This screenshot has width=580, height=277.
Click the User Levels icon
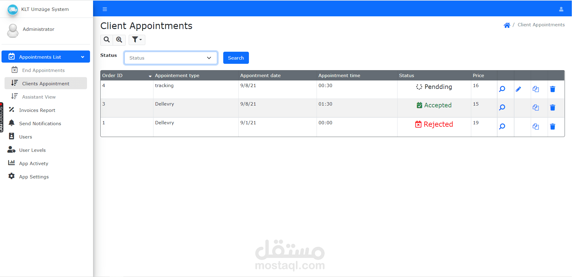point(11,149)
